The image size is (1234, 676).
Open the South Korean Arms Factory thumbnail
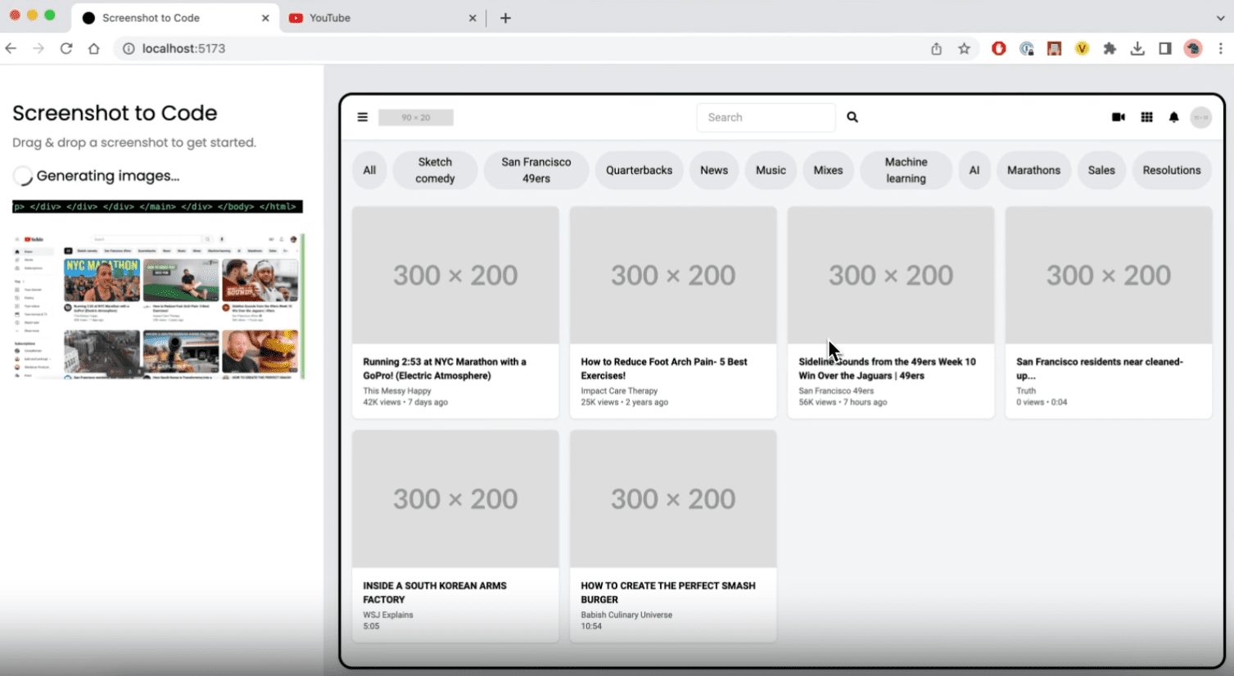[455, 499]
